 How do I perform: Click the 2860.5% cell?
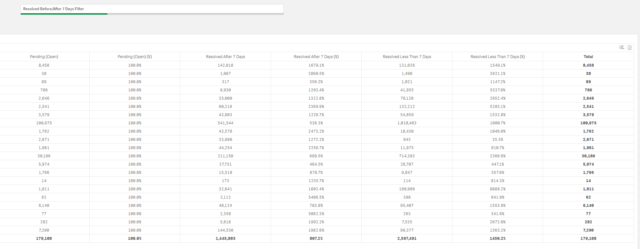point(316,74)
